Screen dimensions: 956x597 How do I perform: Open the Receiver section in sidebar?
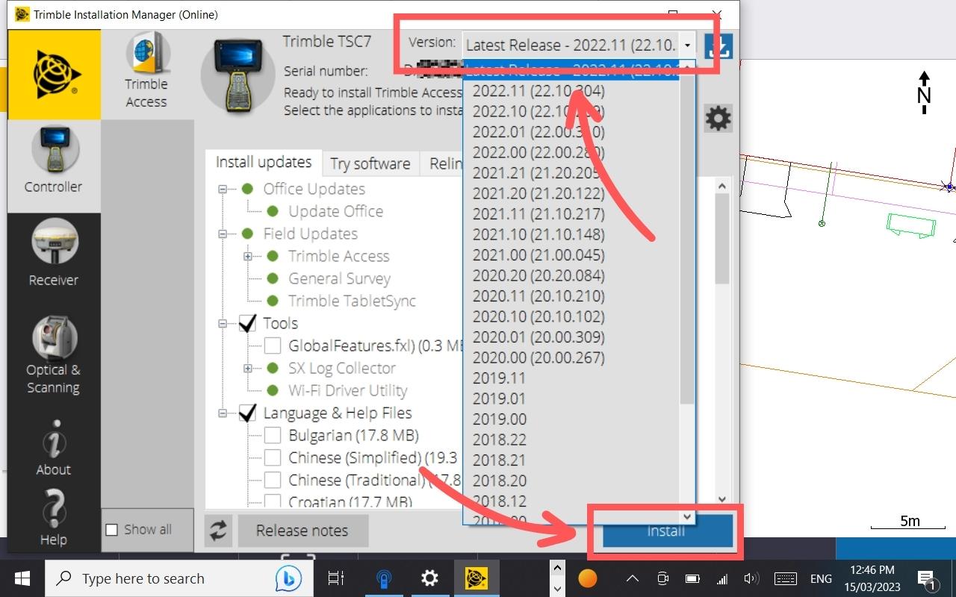click(x=53, y=253)
